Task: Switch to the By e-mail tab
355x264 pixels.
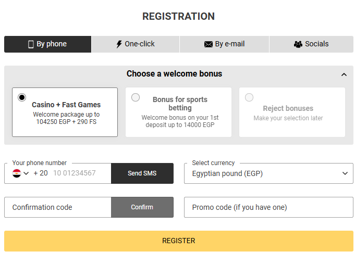Action: click(x=224, y=44)
